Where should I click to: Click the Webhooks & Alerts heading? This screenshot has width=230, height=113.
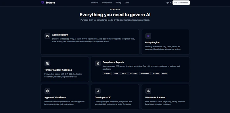pos(155,98)
